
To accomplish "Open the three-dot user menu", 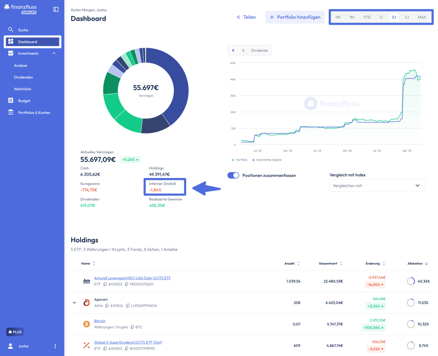I will click(x=55, y=346).
